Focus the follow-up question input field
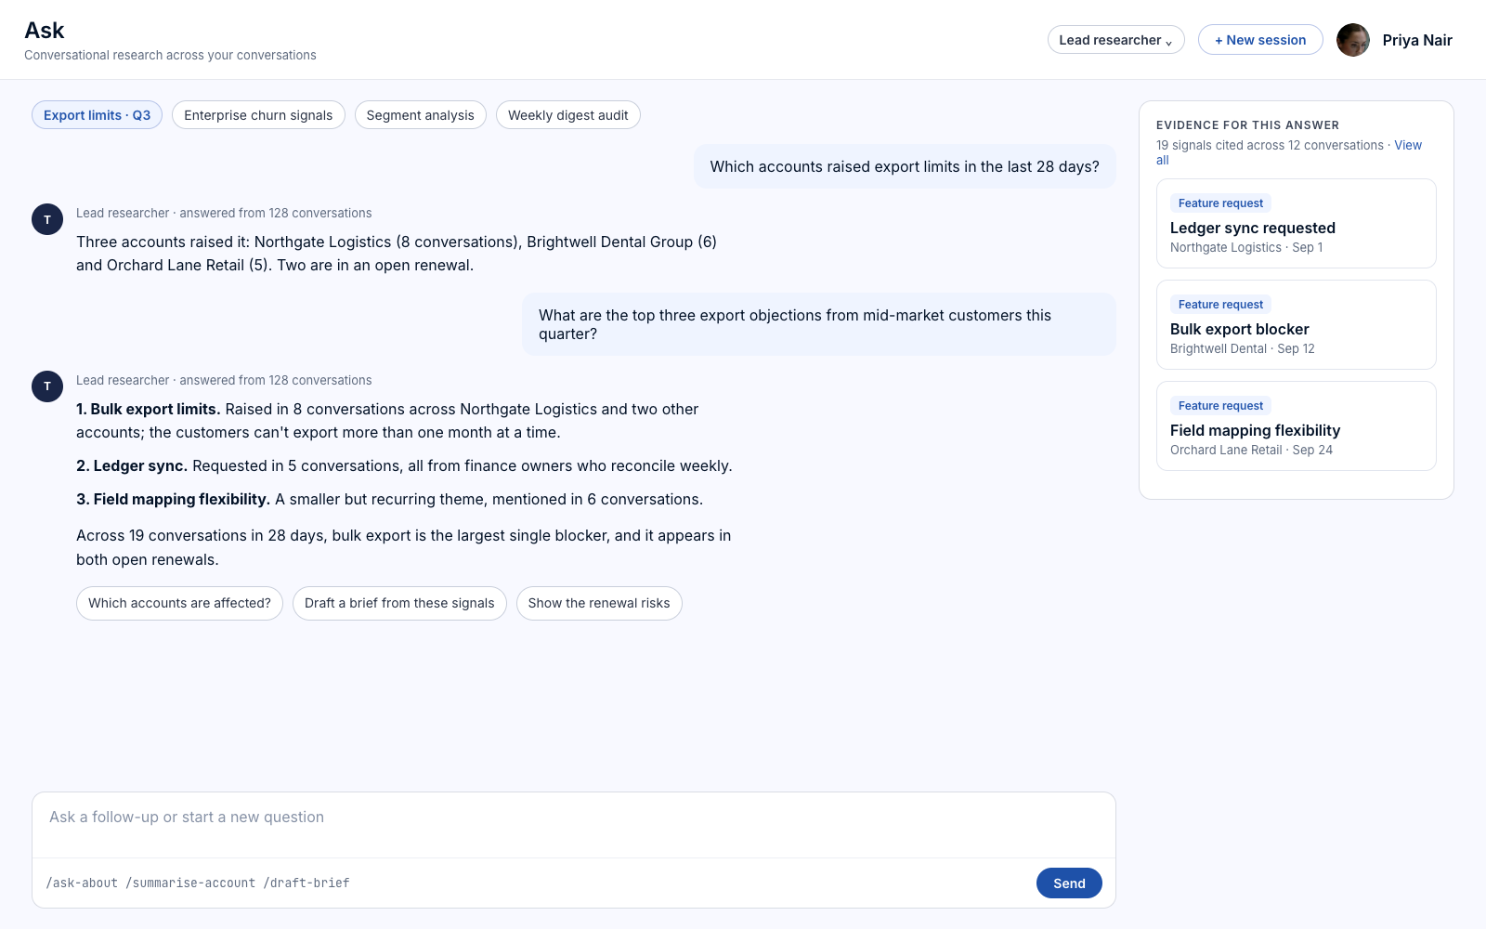 pos(573,824)
